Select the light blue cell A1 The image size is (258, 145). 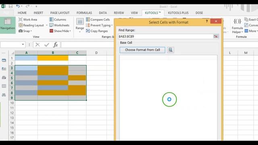26,58
